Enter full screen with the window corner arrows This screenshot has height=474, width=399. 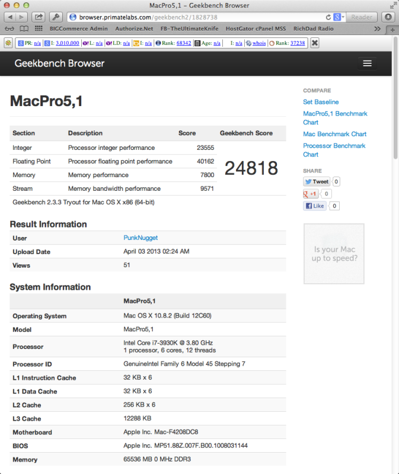pos(393,5)
